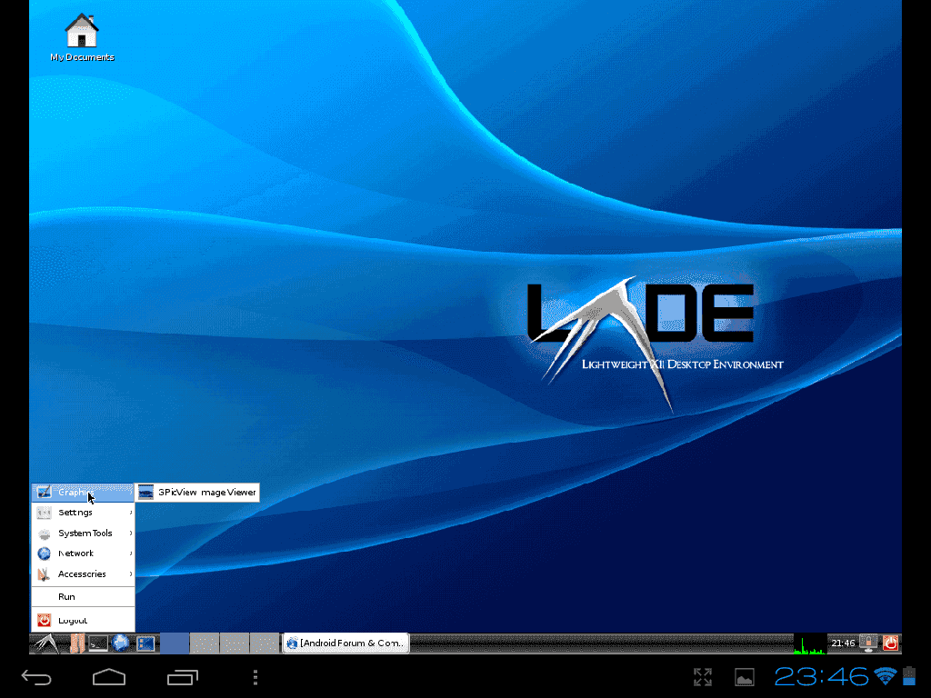Switch to the fourth workspace in the pager
This screenshot has width=931, height=698.
coord(265,643)
